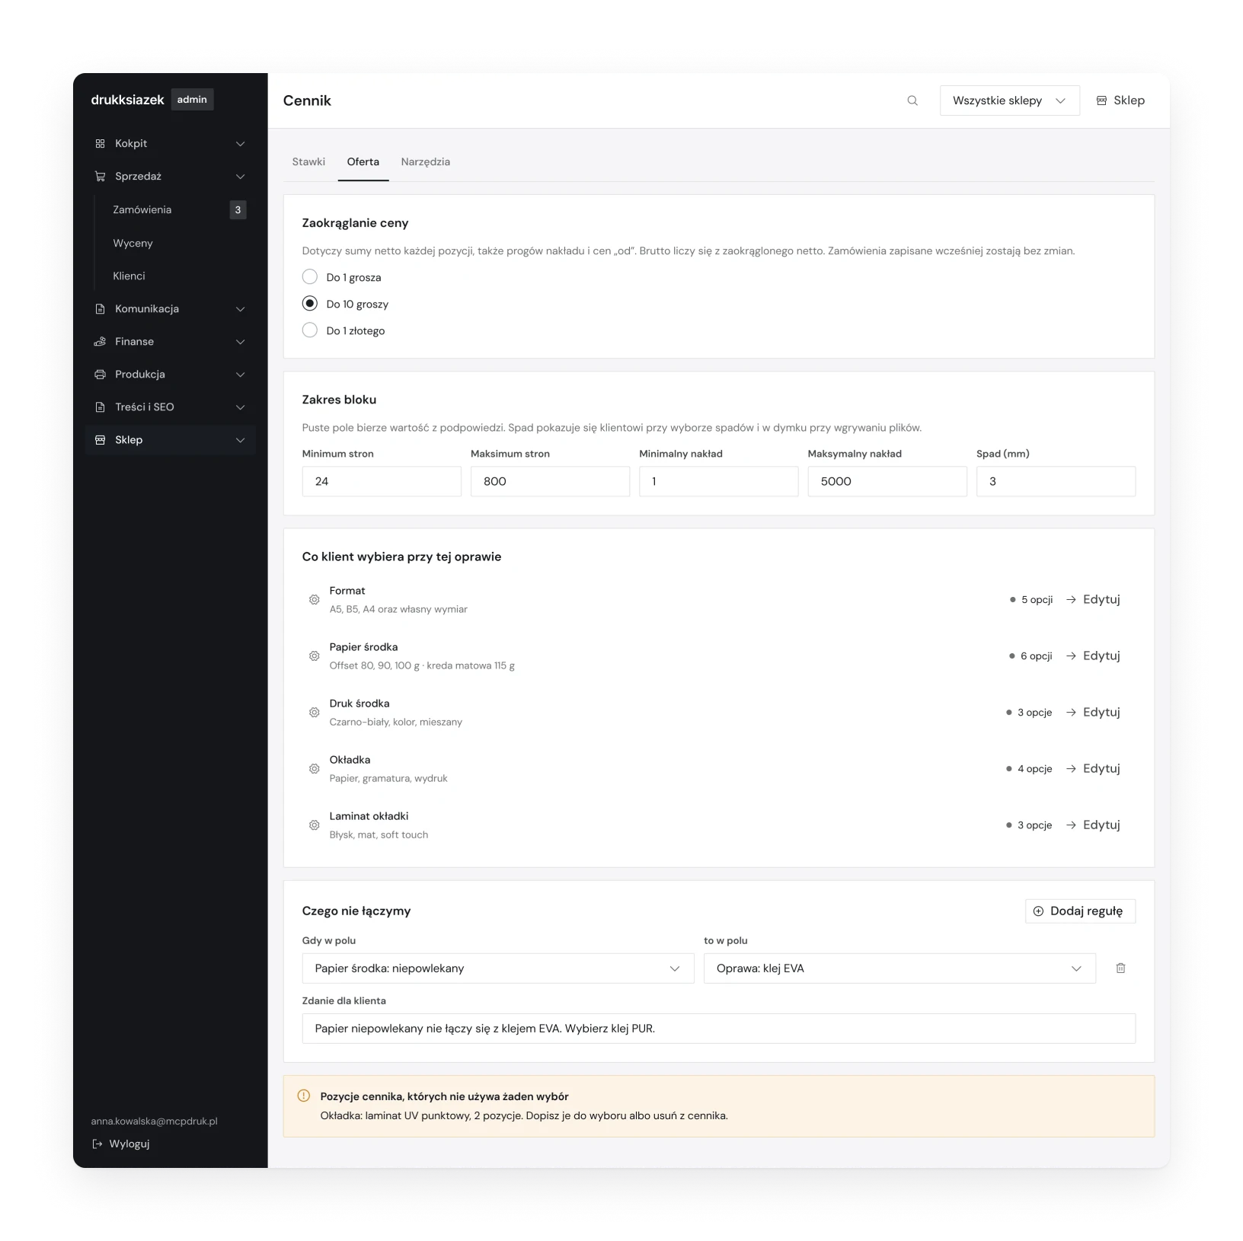The width and height of the screenshot is (1243, 1241).
Task: Open the Oprawa: klej EVA dropdown
Action: (x=899, y=968)
